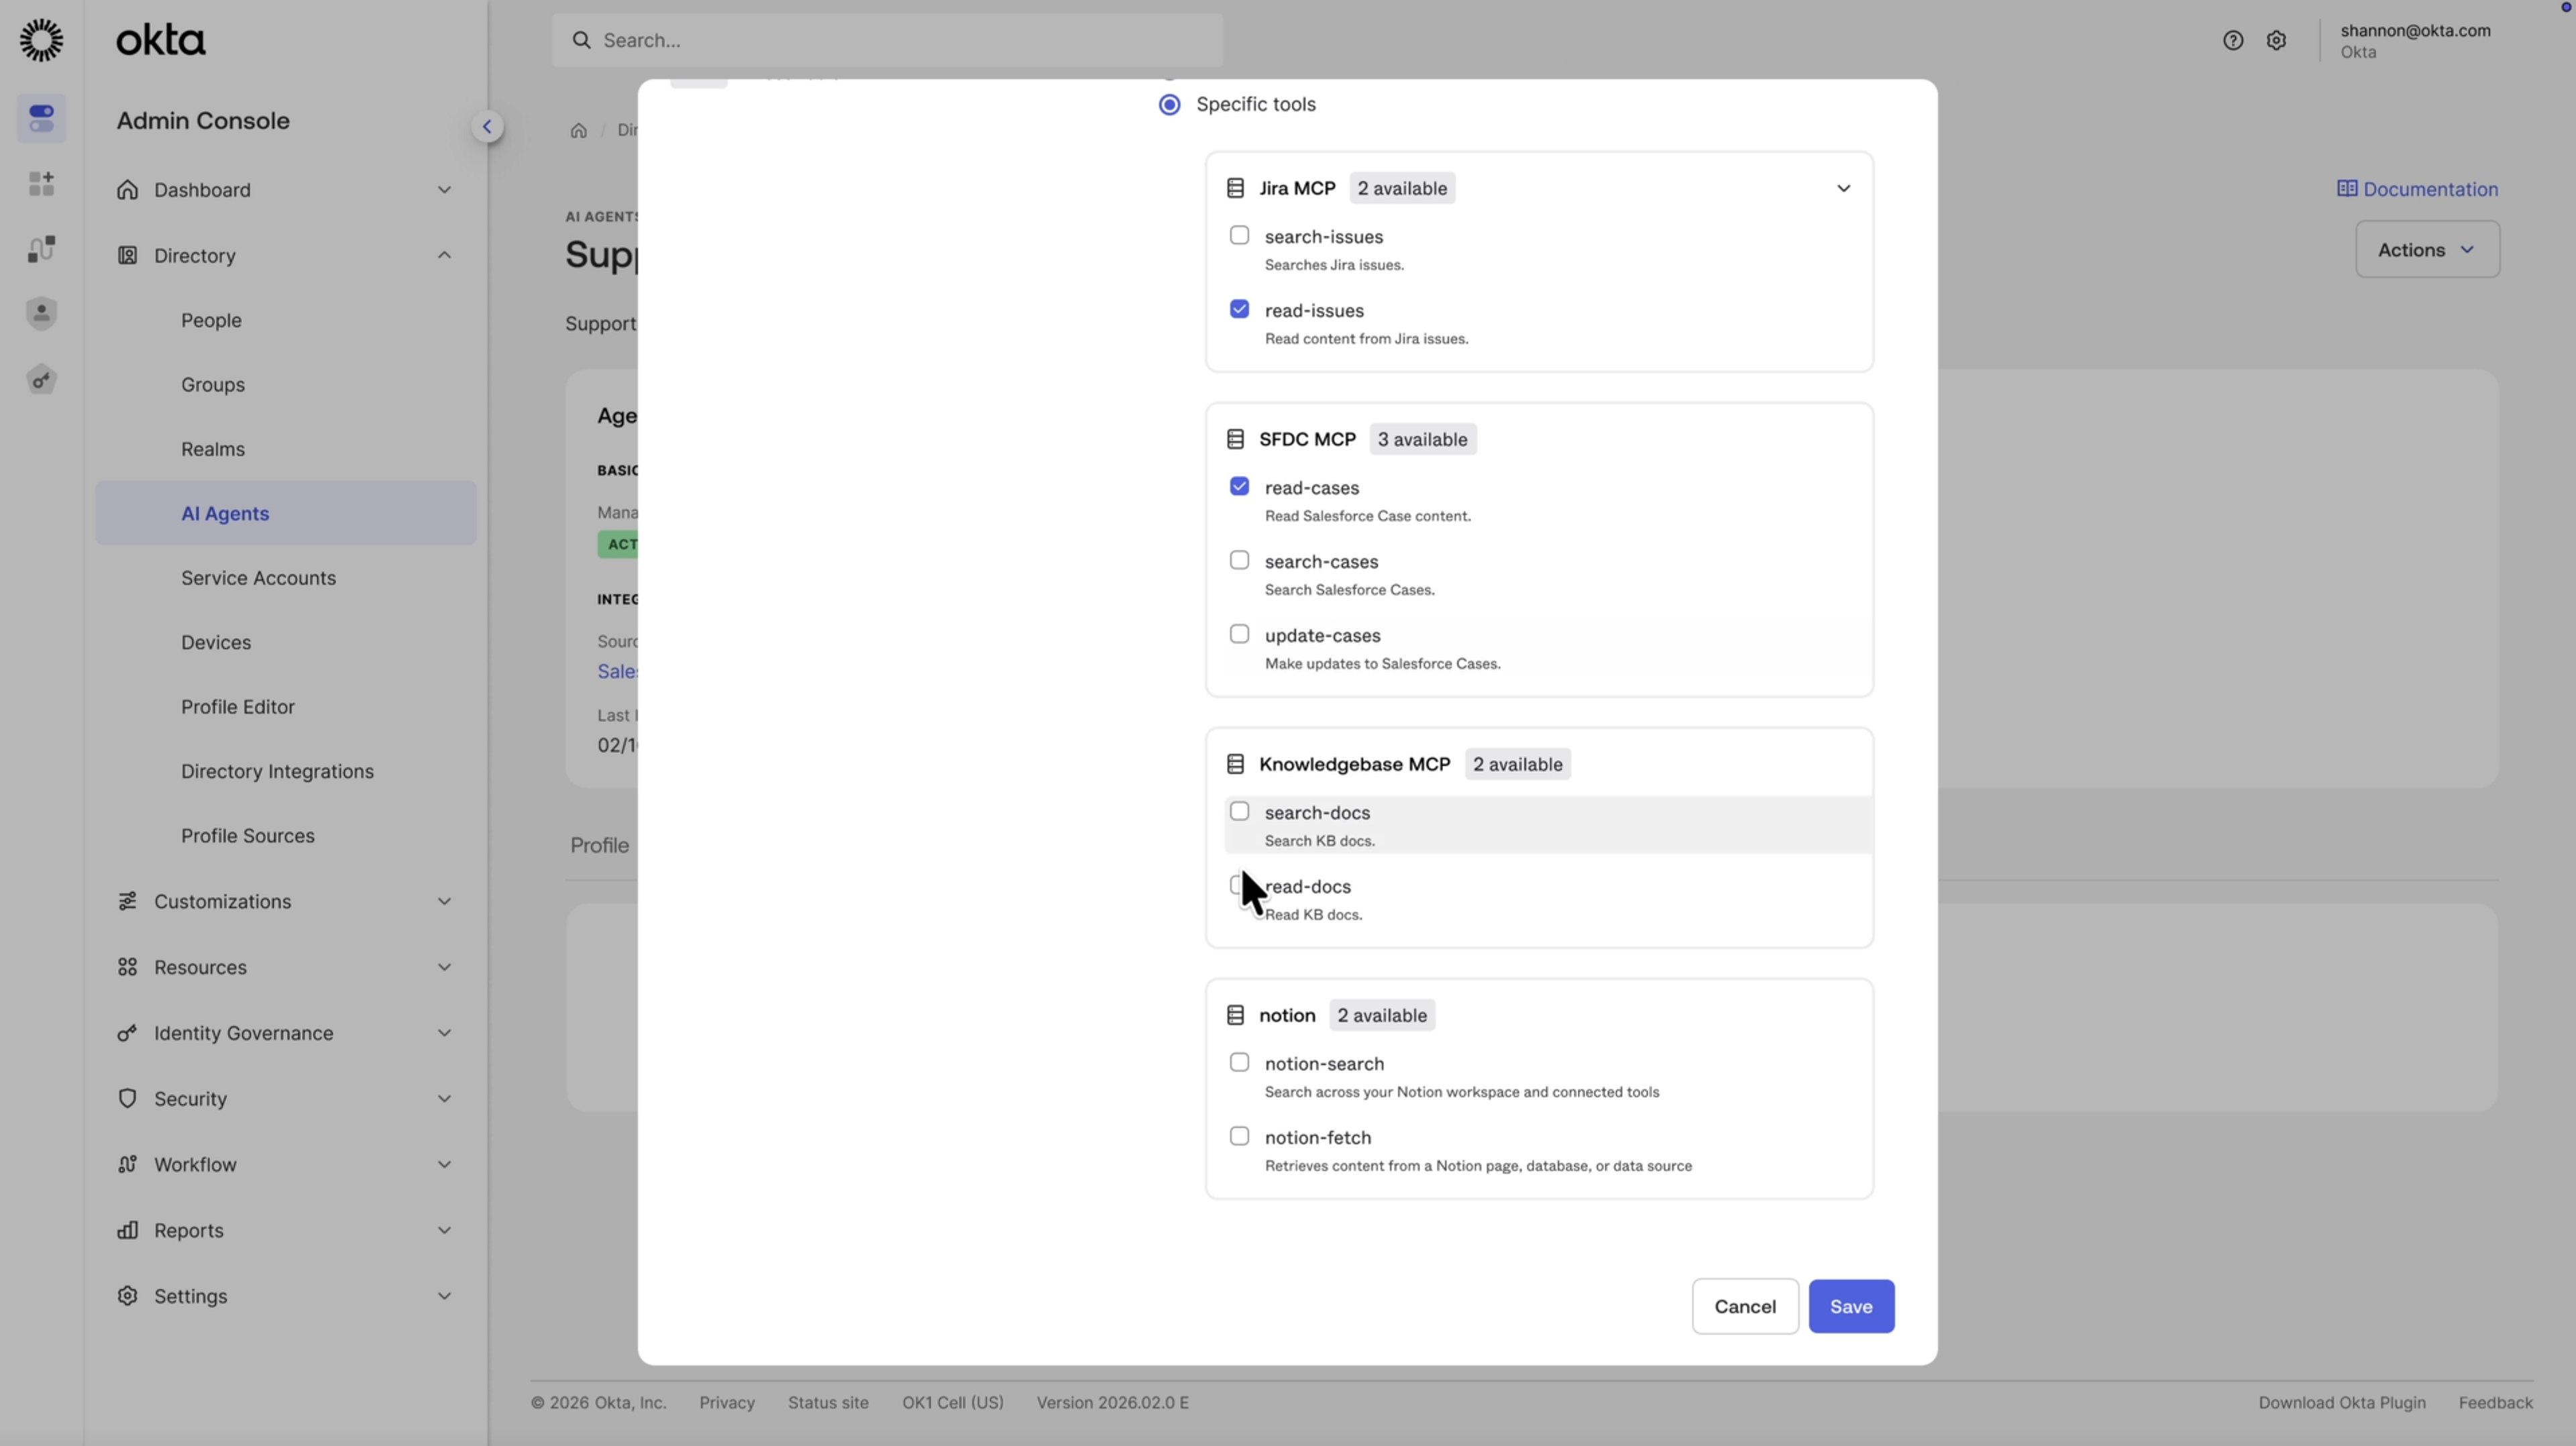Open People from the sidebar
This screenshot has height=1446, width=2576.
[211, 320]
